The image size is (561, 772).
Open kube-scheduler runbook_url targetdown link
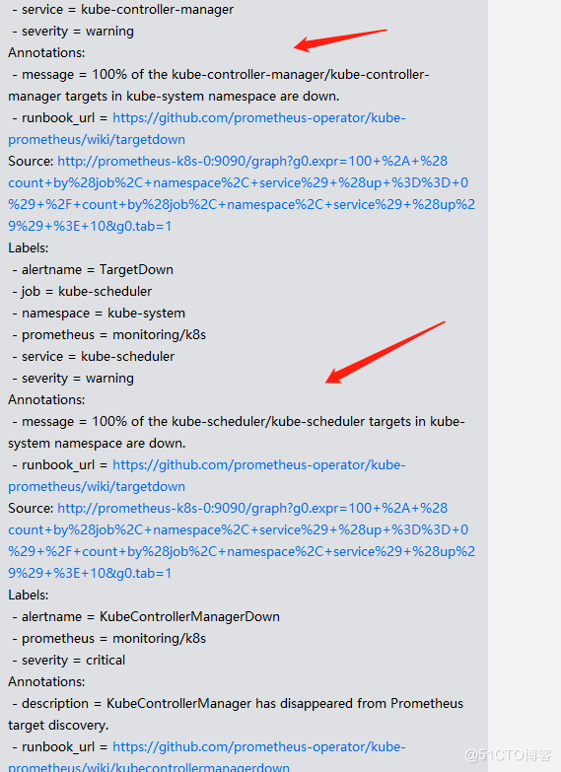pos(207,475)
